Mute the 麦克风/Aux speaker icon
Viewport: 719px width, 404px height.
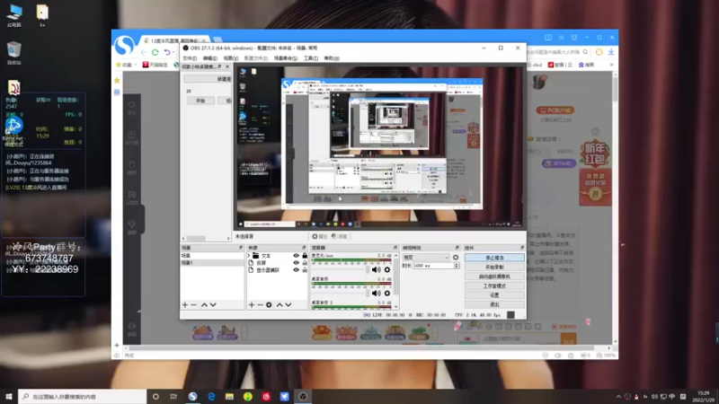pos(376,270)
